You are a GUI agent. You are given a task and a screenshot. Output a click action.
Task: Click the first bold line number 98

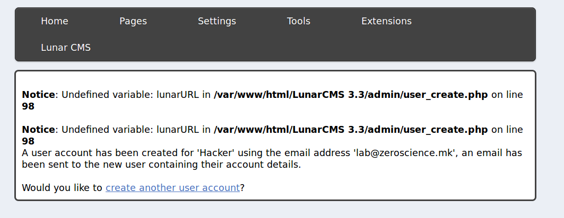point(28,106)
